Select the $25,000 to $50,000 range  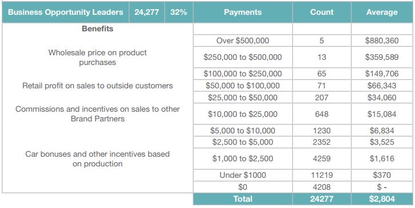click(x=243, y=97)
